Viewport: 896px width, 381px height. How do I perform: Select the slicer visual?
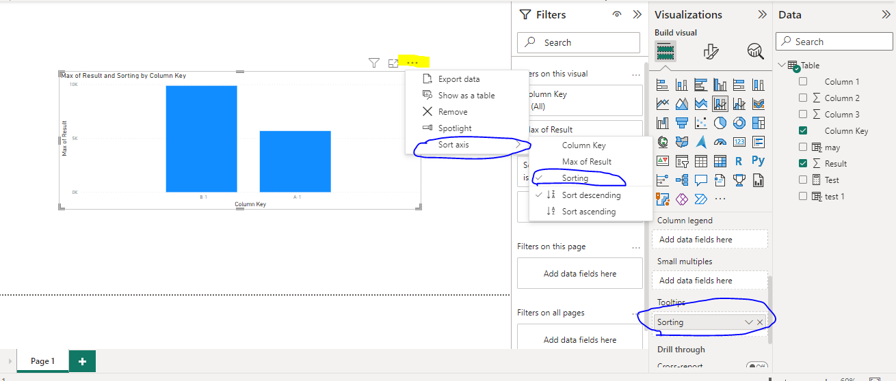[x=681, y=161]
